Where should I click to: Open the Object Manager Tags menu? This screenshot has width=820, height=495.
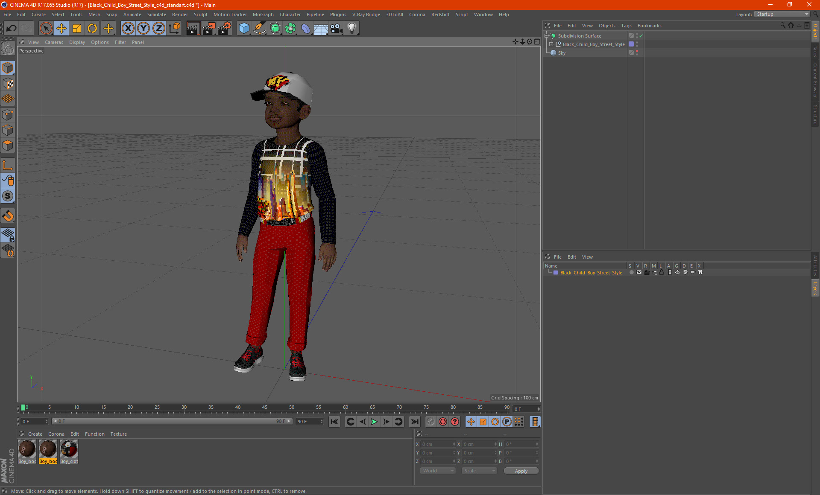click(626, 26)
